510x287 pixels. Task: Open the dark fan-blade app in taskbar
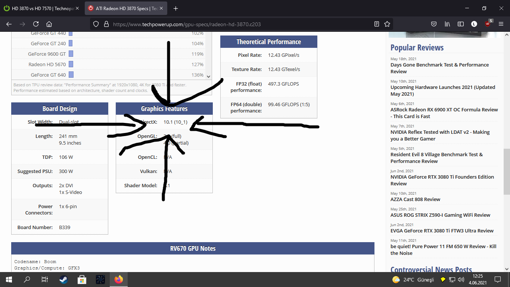coord(100,280)
